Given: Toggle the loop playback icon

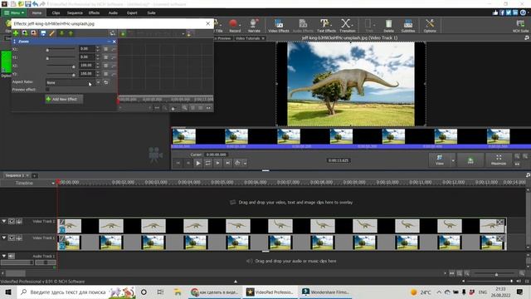Looking at the screenshot, I should pos(208,163).
